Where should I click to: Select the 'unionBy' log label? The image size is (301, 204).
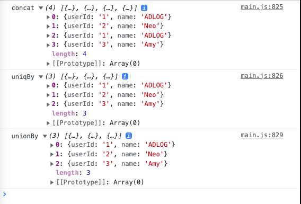pyautogui.click(x=25, y=136)
